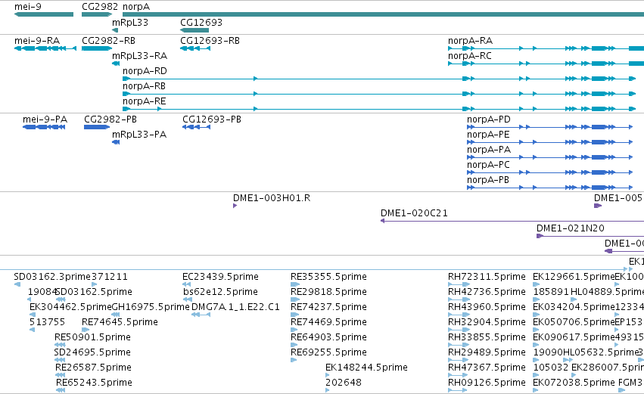The width and height of the screenshot is (644, 394).
Task: Select the RH42736.5prime EST label
Action: (x=487, y=292)
